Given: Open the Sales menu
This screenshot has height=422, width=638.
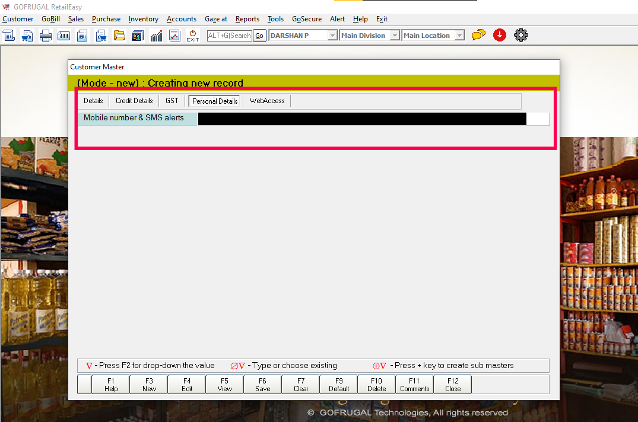Looking at the screenshot, I should [x=76, y=19].
